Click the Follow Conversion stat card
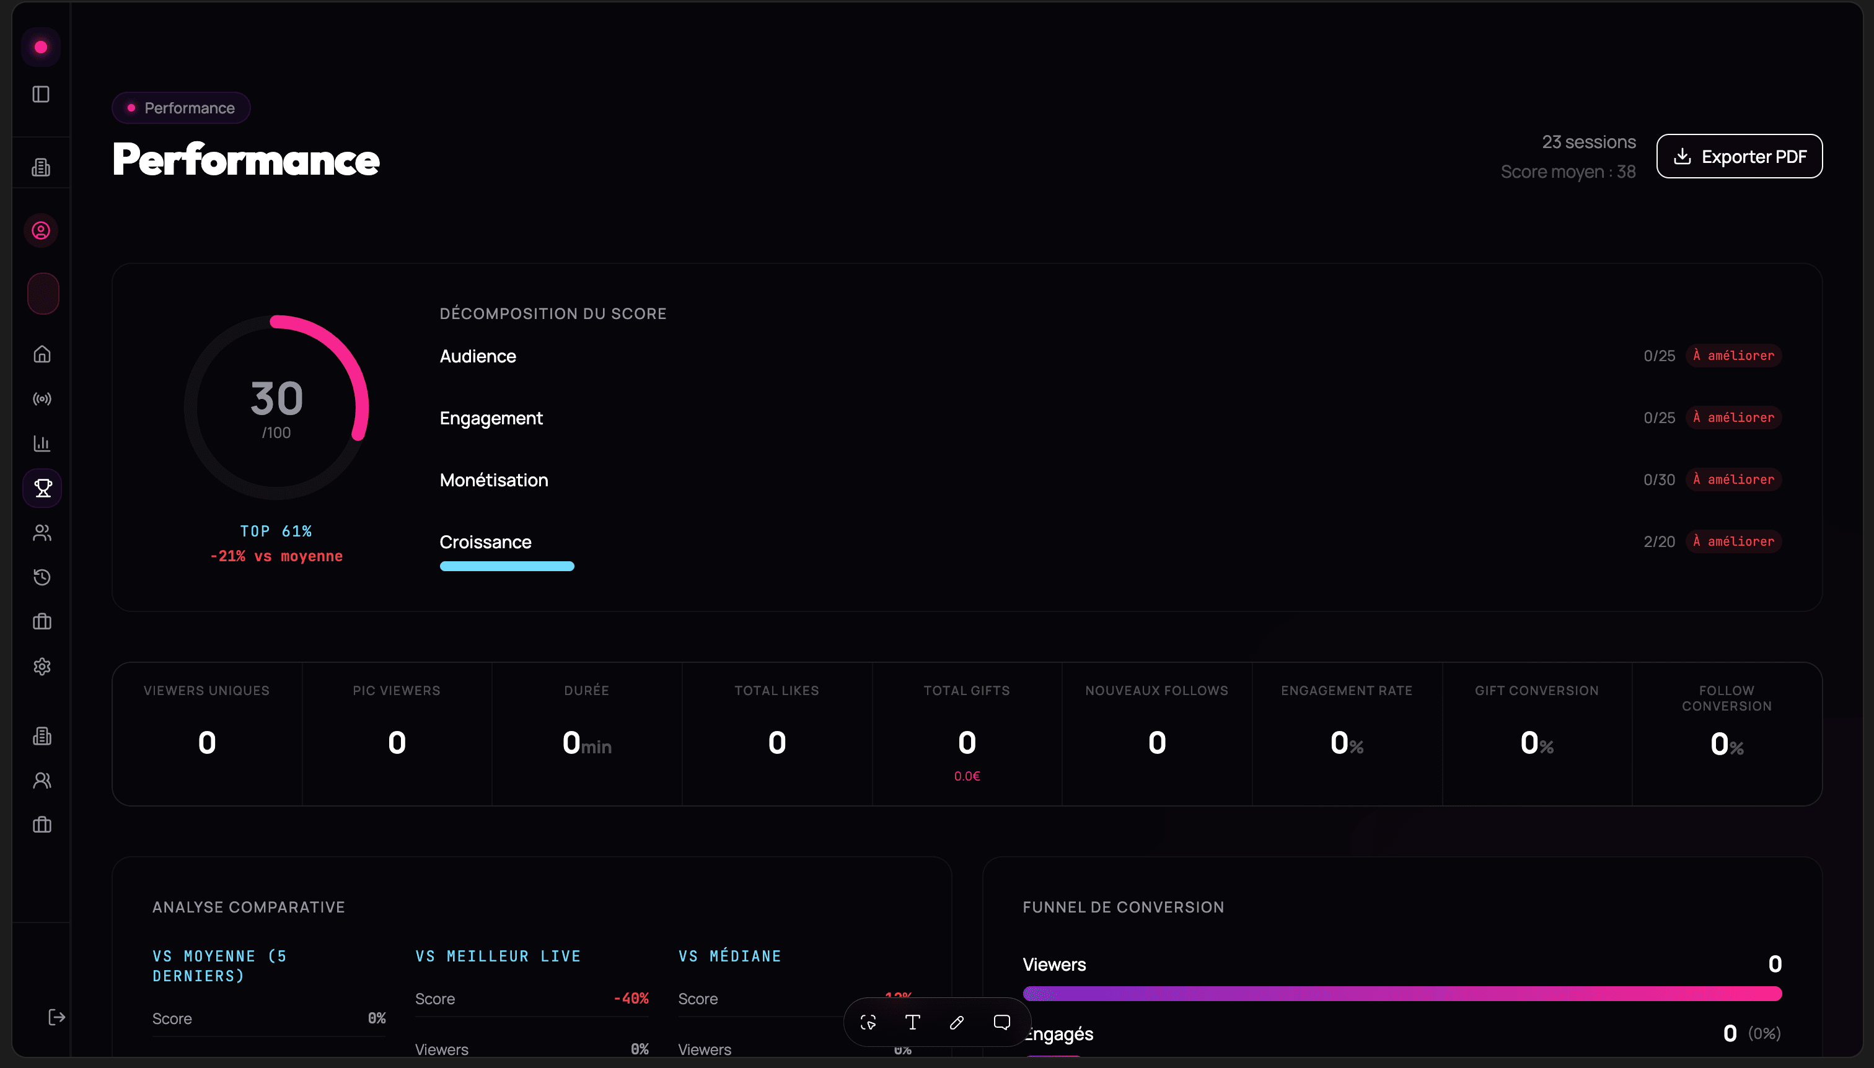This screenshot has height=1068, width=1874. tap(1727, 734)
